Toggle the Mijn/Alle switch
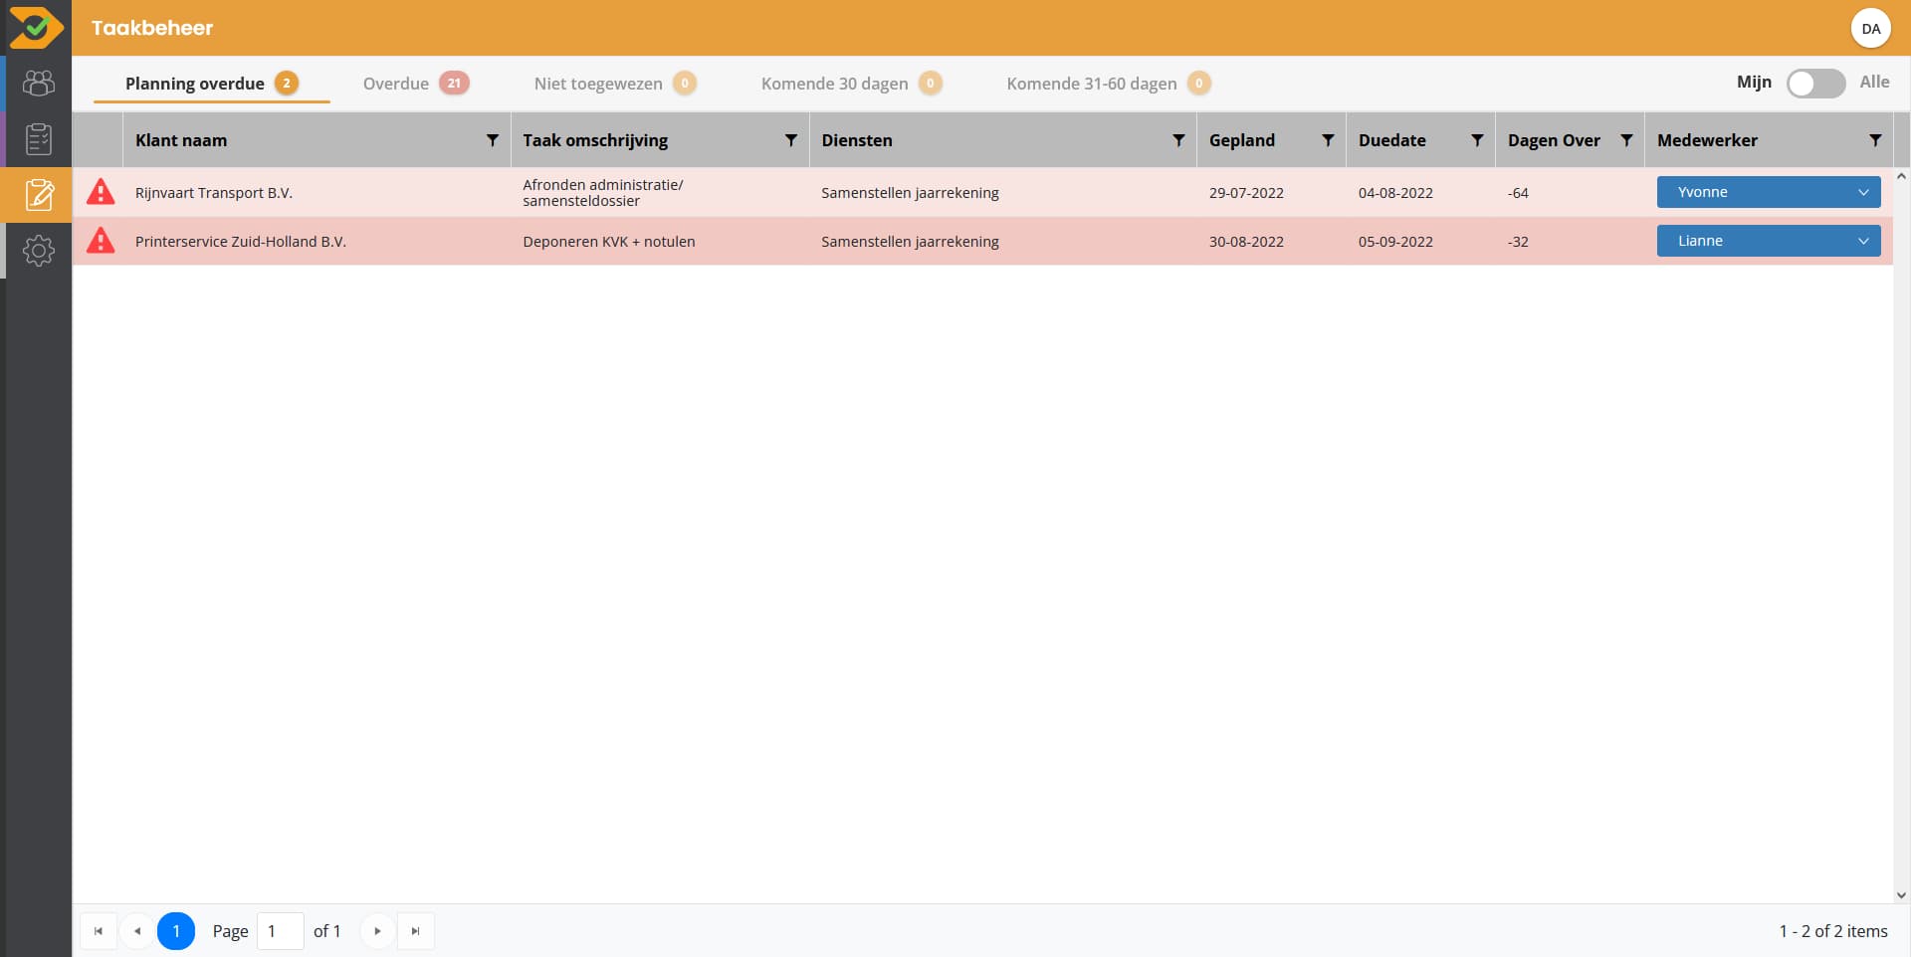1911x957 pixels. click(1815, 84)
